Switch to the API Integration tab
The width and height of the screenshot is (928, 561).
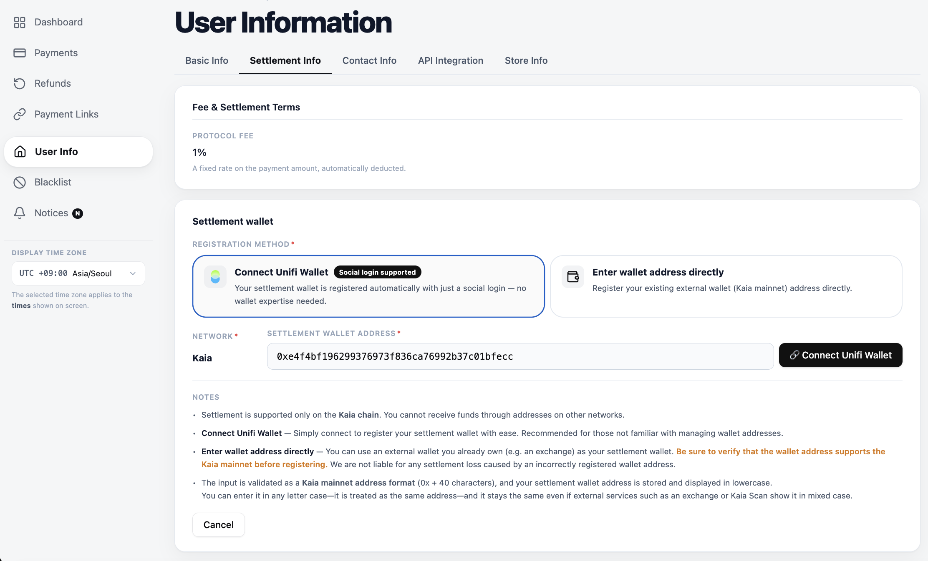tap(451, 60)
